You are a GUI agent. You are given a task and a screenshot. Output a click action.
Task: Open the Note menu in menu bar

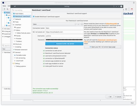(x=4, y=6)
